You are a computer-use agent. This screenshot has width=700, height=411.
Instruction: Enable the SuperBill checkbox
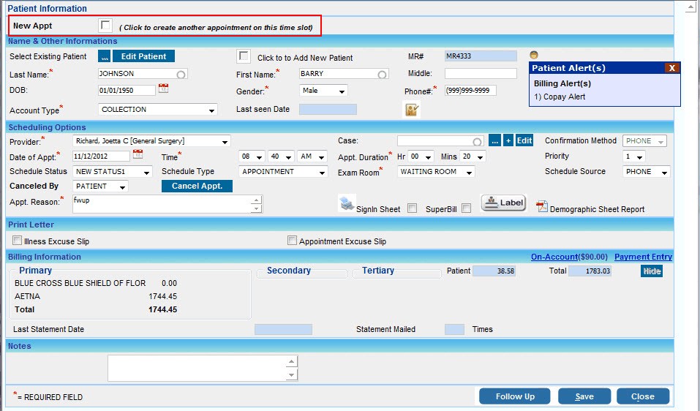(466, 208)
